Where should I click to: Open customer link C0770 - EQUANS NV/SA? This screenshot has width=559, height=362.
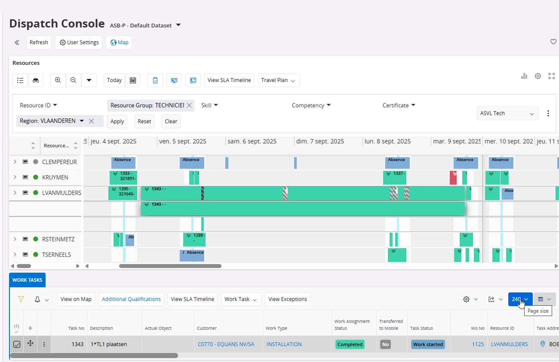226,344
